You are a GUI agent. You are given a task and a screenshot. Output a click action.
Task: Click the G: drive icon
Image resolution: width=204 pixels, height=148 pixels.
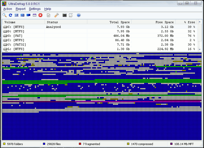click(5, 36)
